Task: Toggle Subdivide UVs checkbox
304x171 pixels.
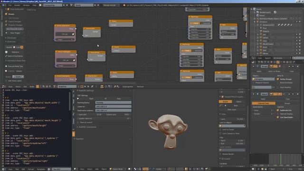Action: 278,110
